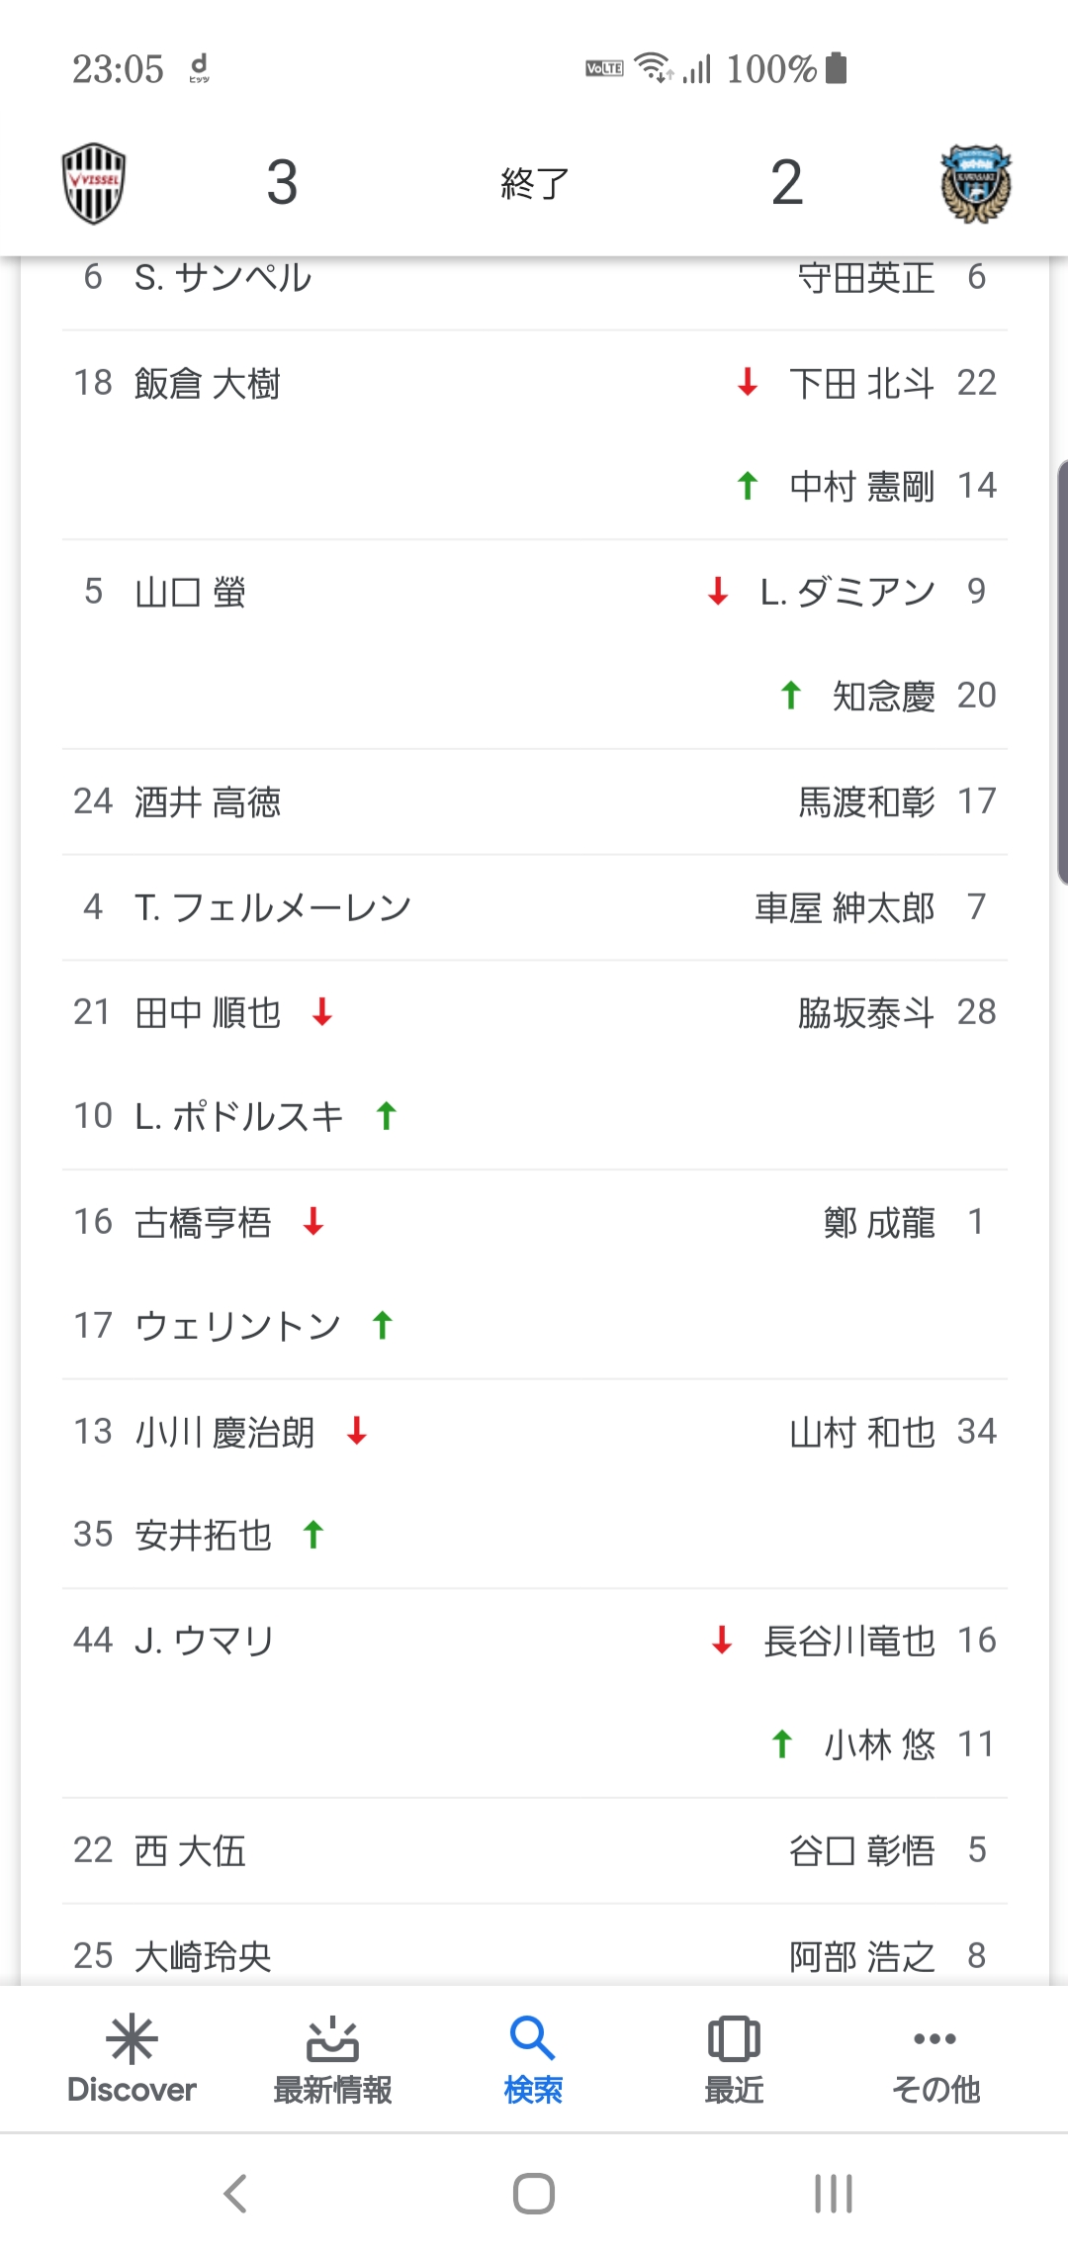Select goalkeeper 鄭 成龍 number 1
The height and width of the screenshot is (2256, 1068).
[902, 1223]
